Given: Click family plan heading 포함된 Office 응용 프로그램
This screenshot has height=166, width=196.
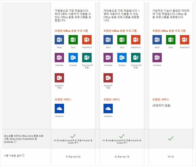Looking at the screenshot, I should tap(71, 31).
